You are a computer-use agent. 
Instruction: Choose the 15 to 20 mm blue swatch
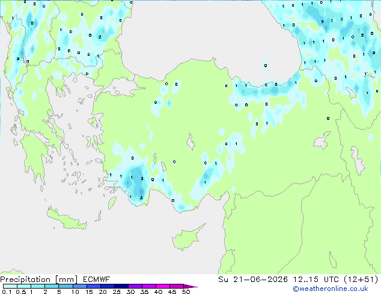pos(93,286)
